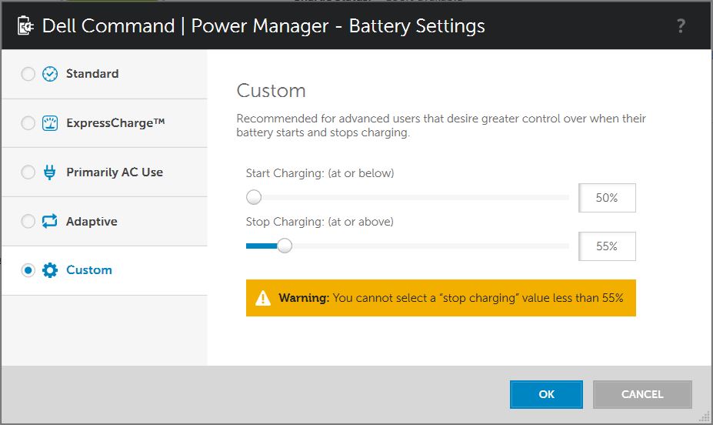
Task: Click the battery icon in title bar
Action: coord(25,26)
